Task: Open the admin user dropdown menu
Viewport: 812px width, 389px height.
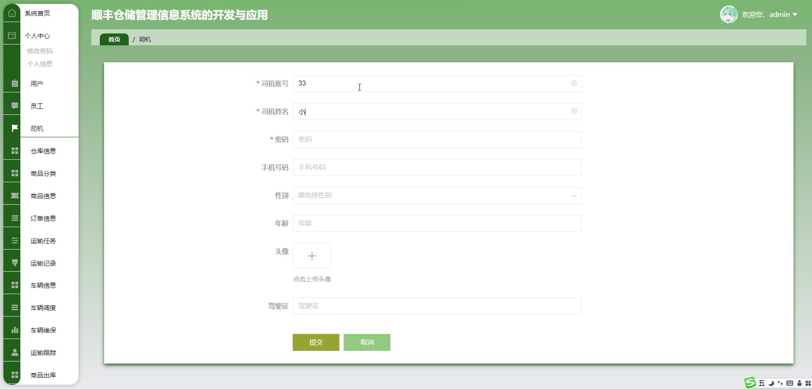Action: point(769,14)
